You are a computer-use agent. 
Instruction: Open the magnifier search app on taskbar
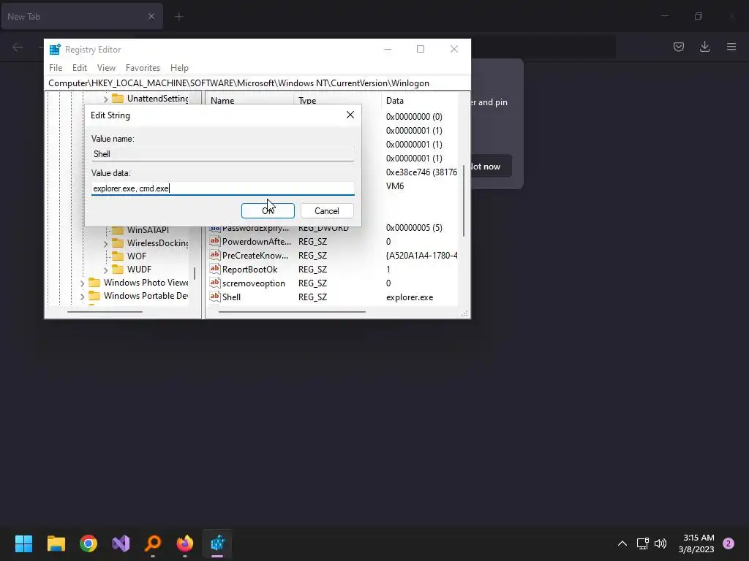[153, 543]
